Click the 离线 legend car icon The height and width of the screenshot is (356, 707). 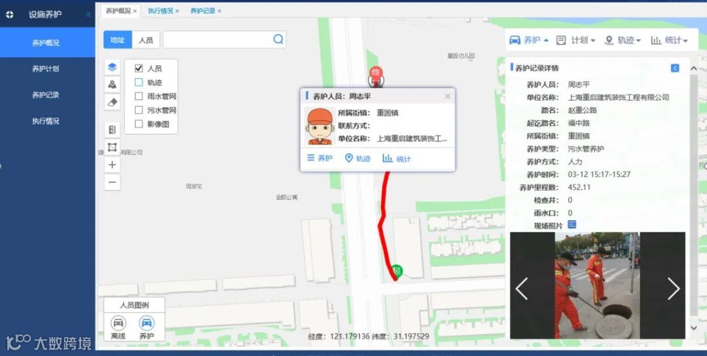click(x=118, y=323)
